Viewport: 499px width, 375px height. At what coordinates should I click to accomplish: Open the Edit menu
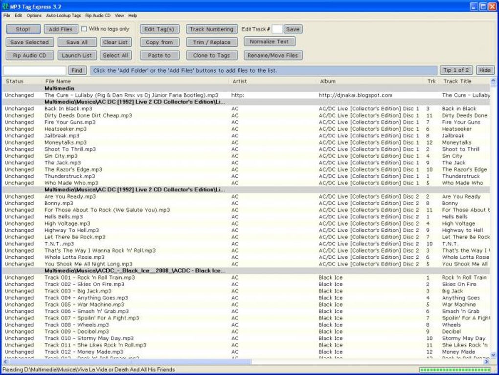click(18, 16)
